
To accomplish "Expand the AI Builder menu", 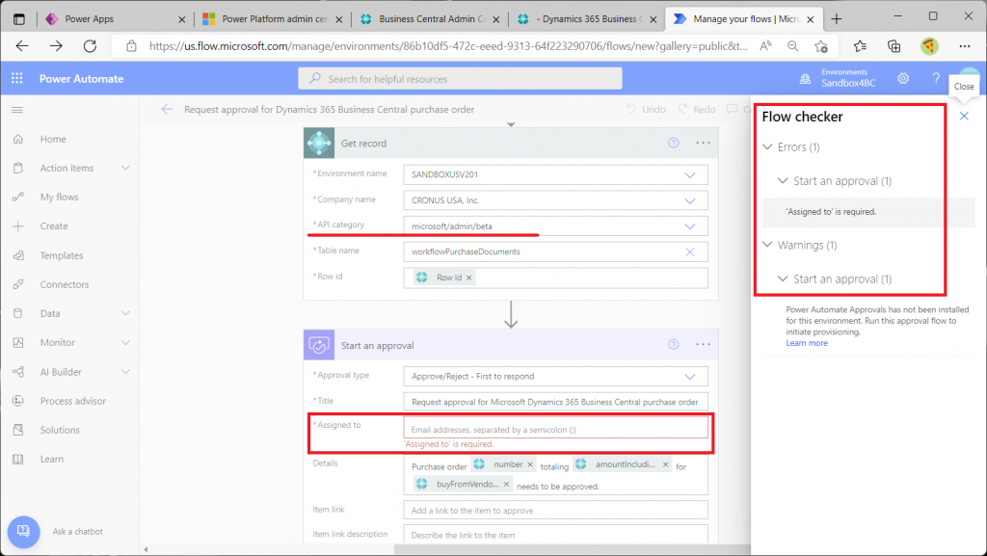I will pos(125,372).
